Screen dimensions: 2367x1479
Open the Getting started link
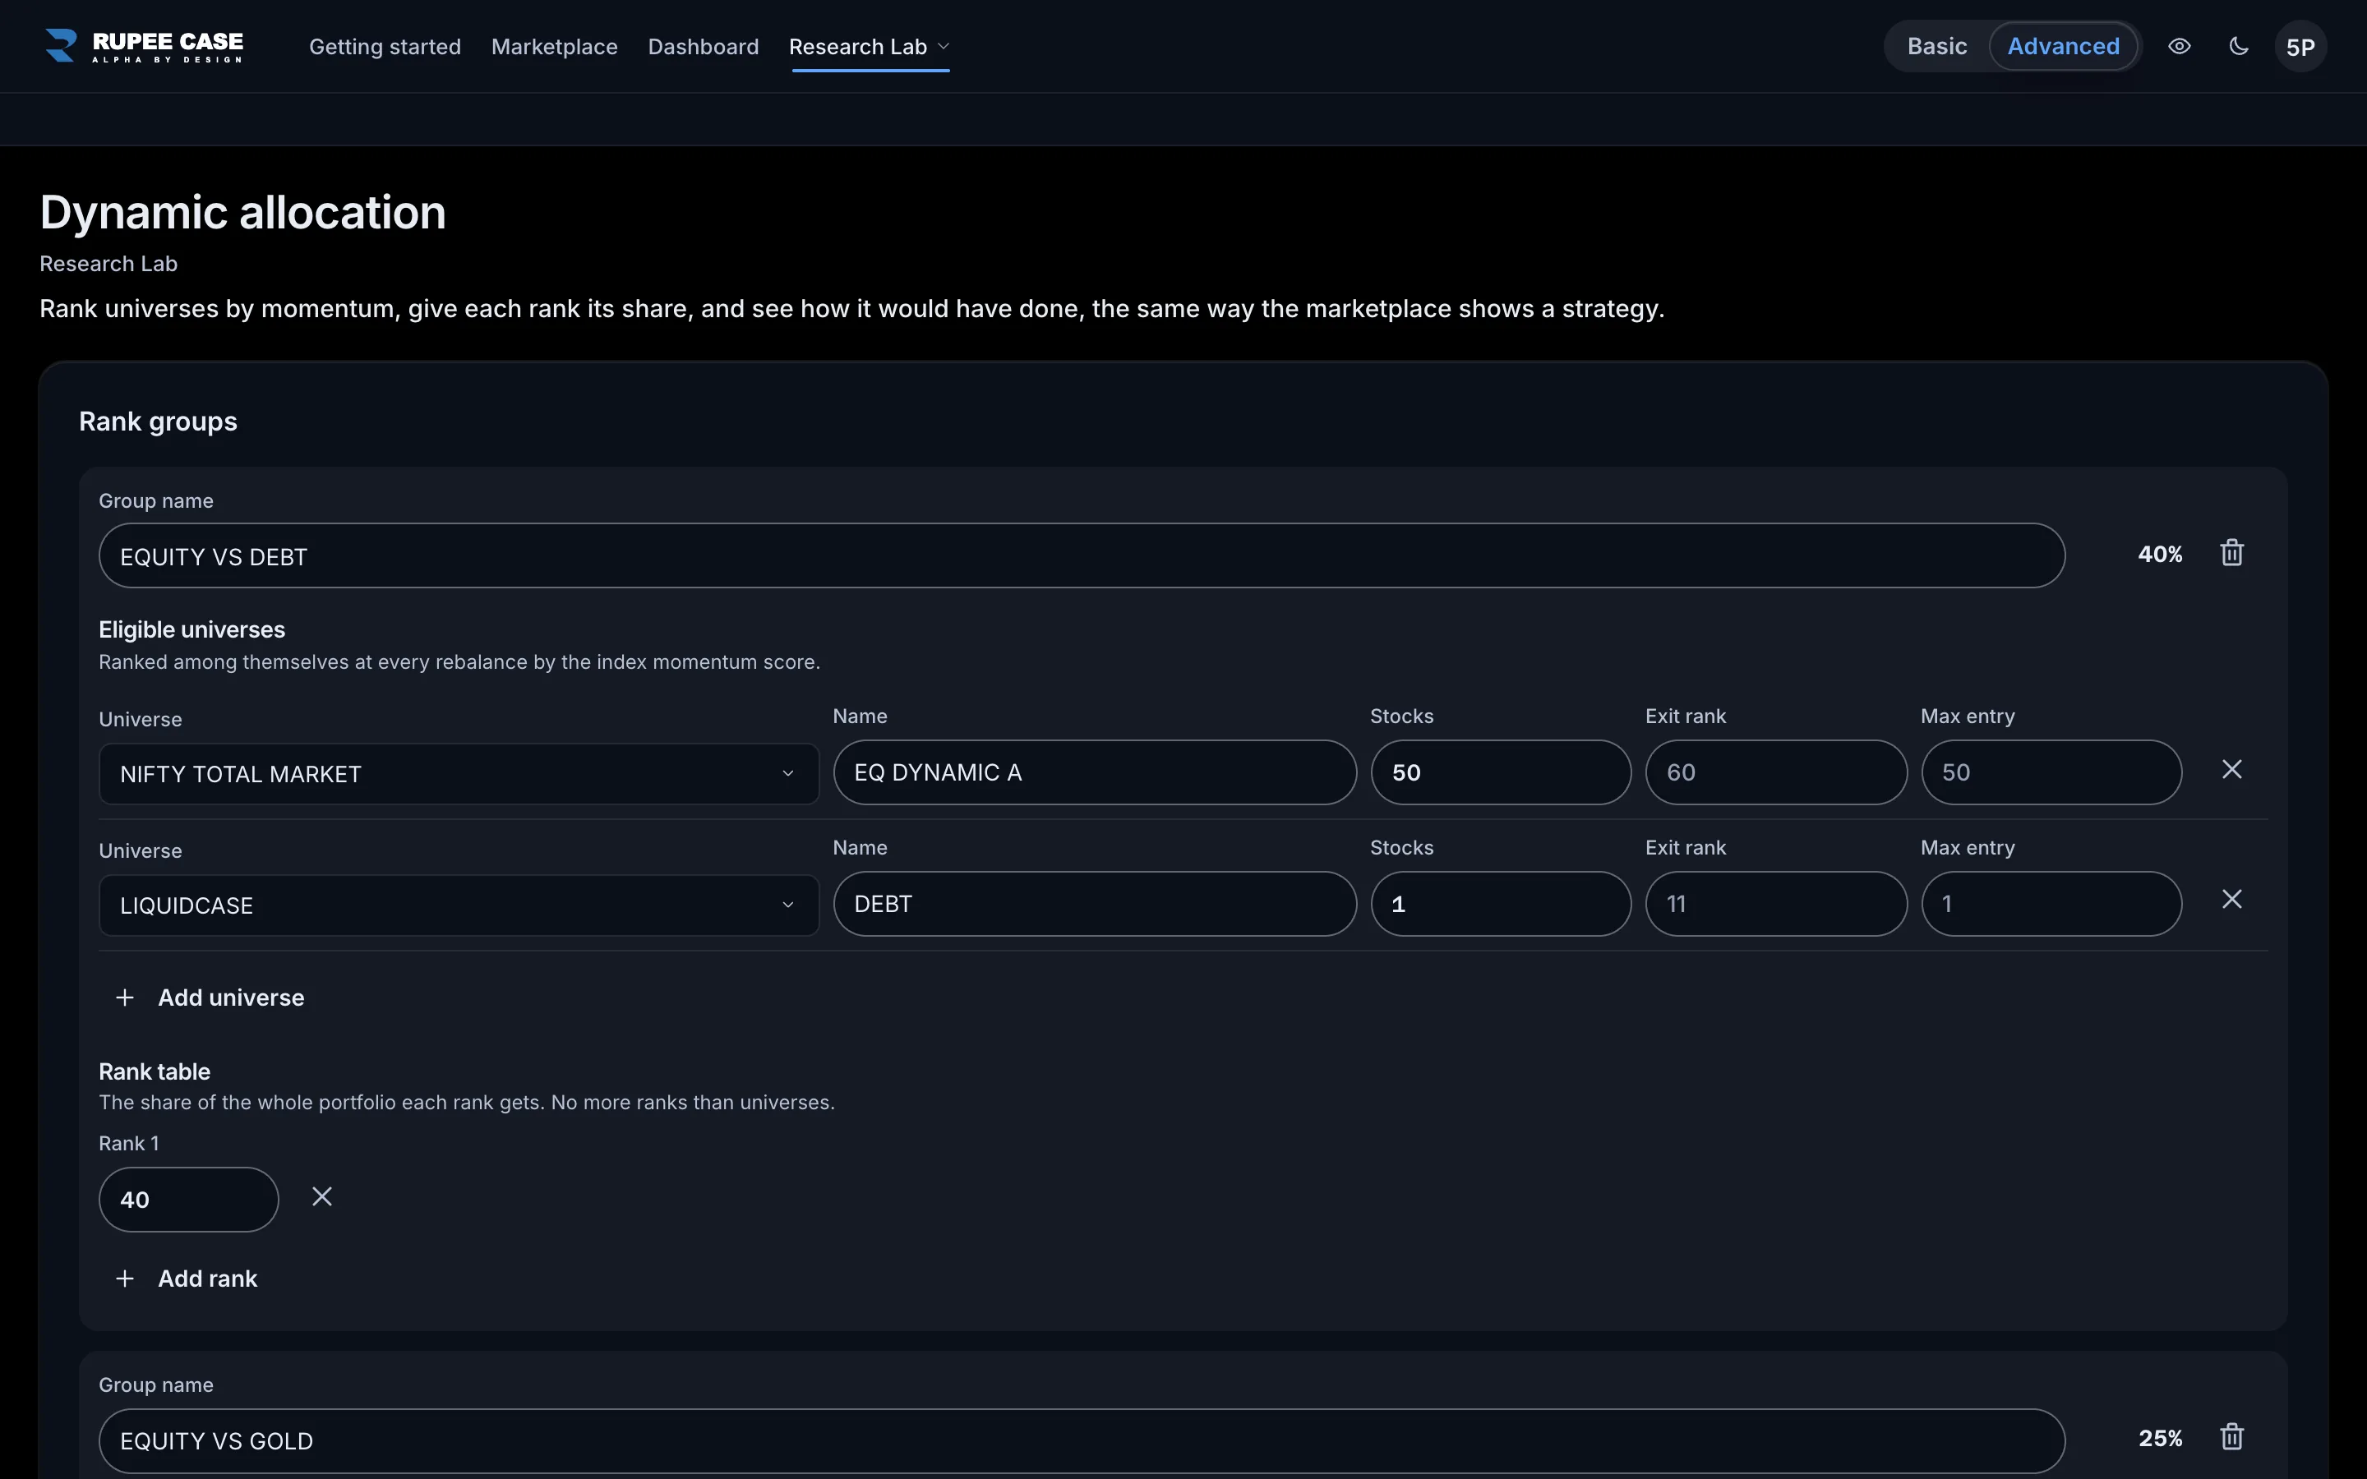(385, 47)
